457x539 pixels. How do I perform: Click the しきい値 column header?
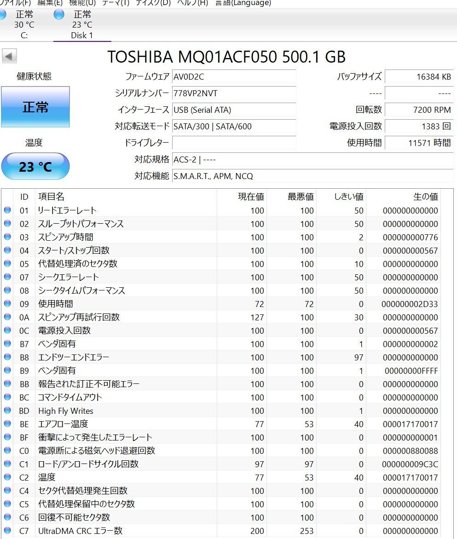[x=341, y=196]
